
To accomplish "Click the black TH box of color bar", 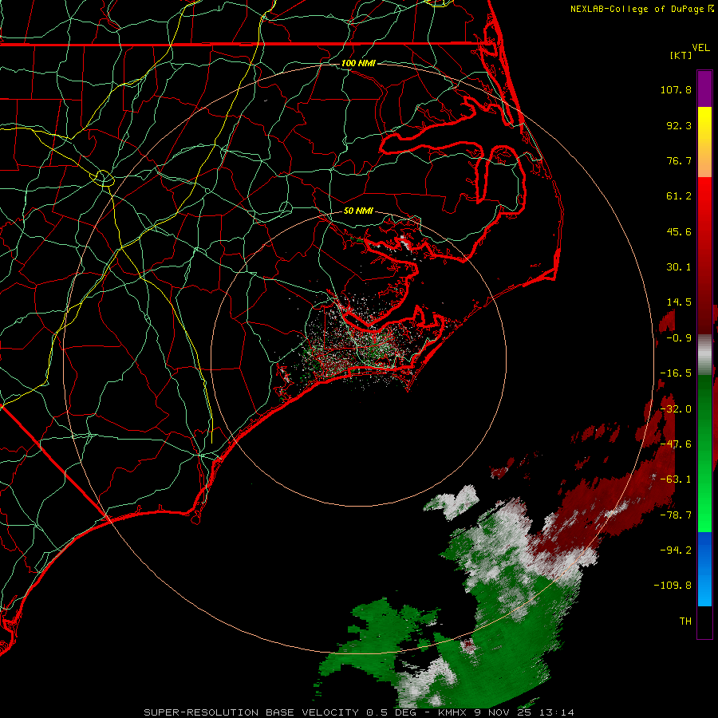I will (704, 622).
